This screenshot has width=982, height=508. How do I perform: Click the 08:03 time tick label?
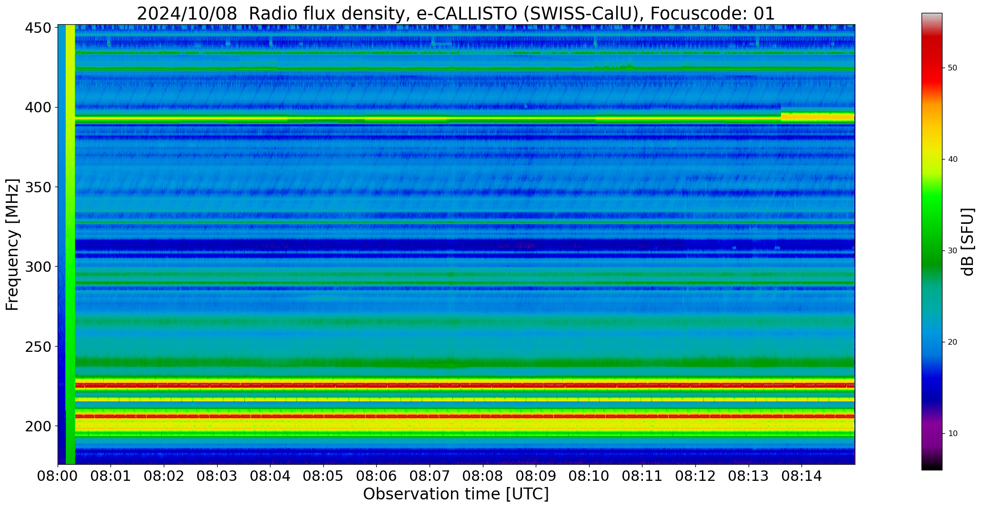click(x=217, y=475)
